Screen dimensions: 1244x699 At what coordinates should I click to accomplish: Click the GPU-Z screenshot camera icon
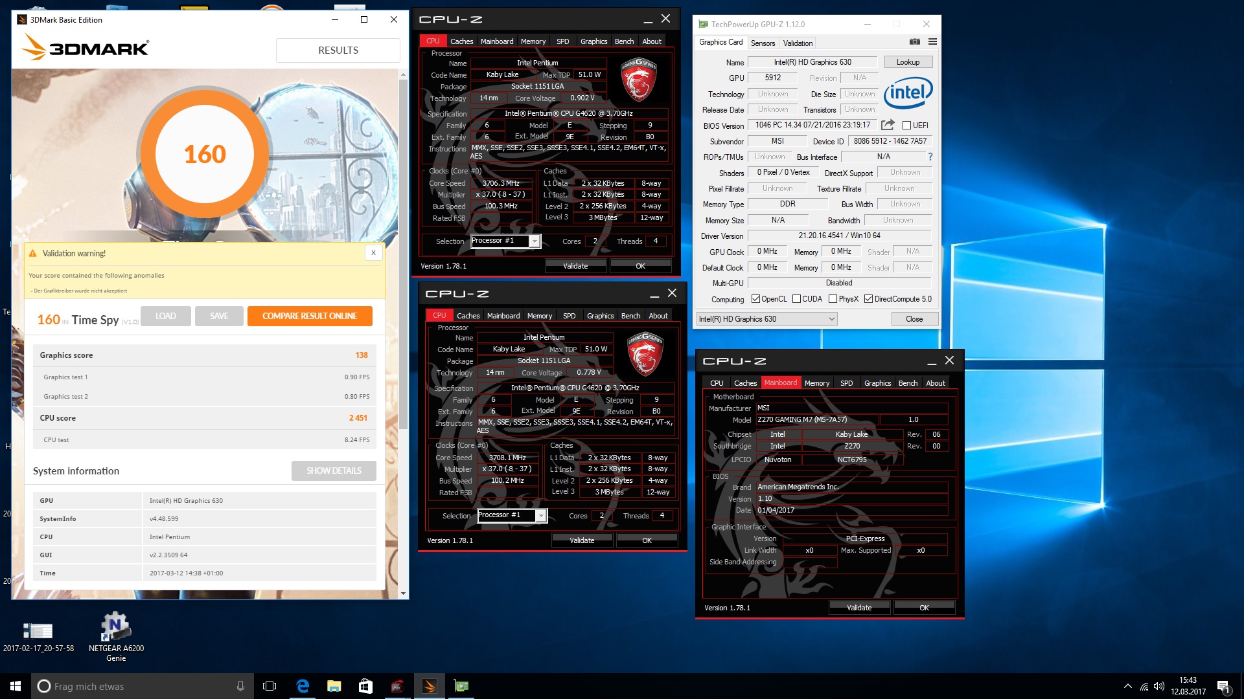point(914,42)
